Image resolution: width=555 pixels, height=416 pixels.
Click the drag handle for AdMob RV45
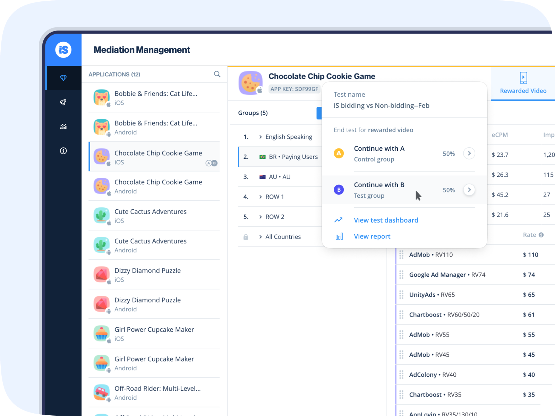(x=401, y=355)
